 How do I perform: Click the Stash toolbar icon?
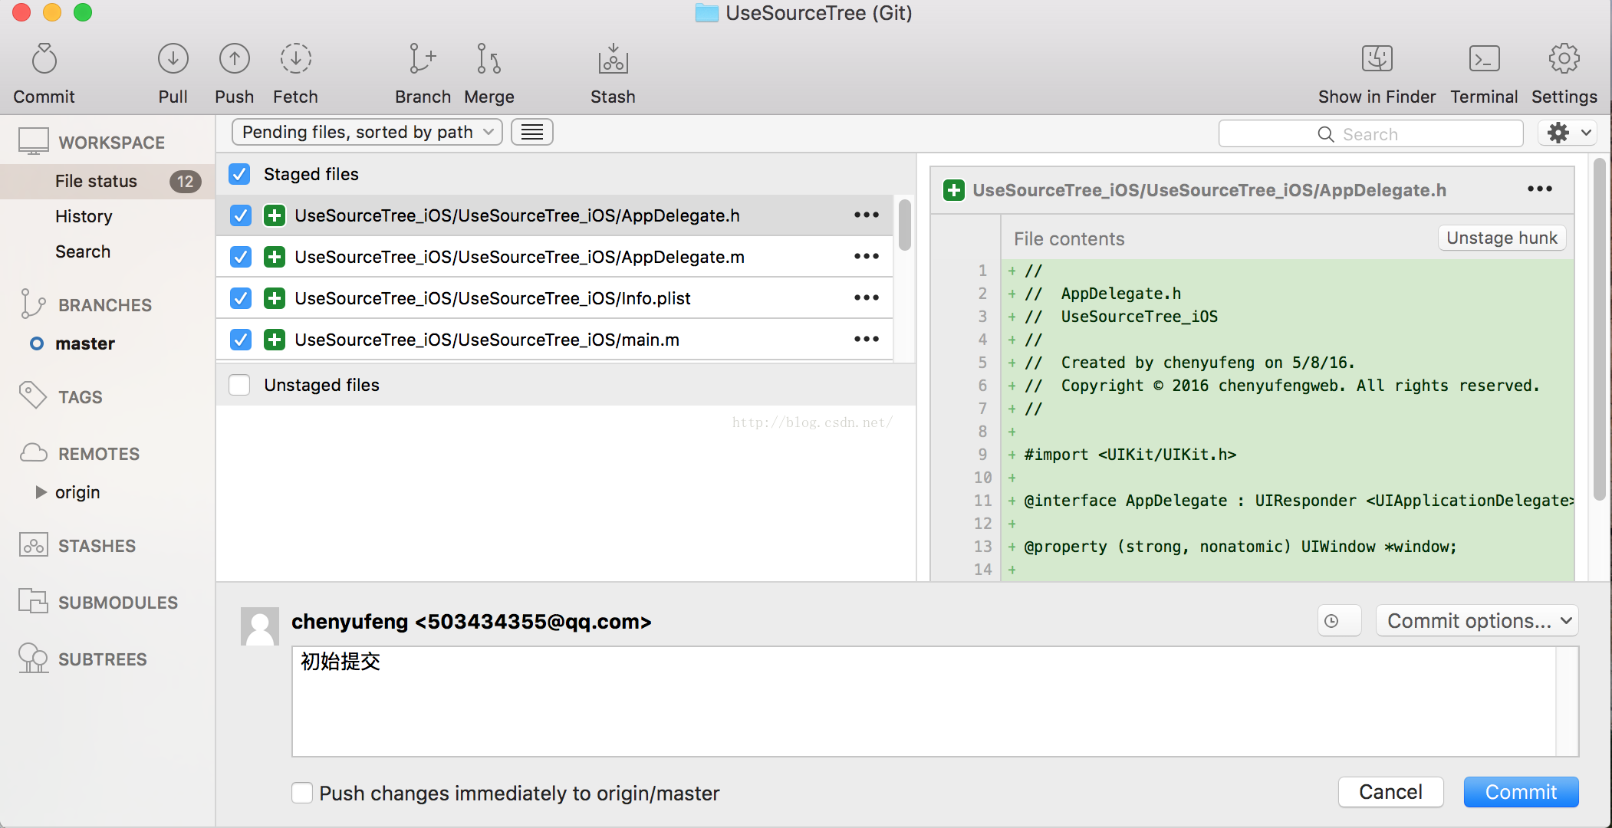(613, 60)
